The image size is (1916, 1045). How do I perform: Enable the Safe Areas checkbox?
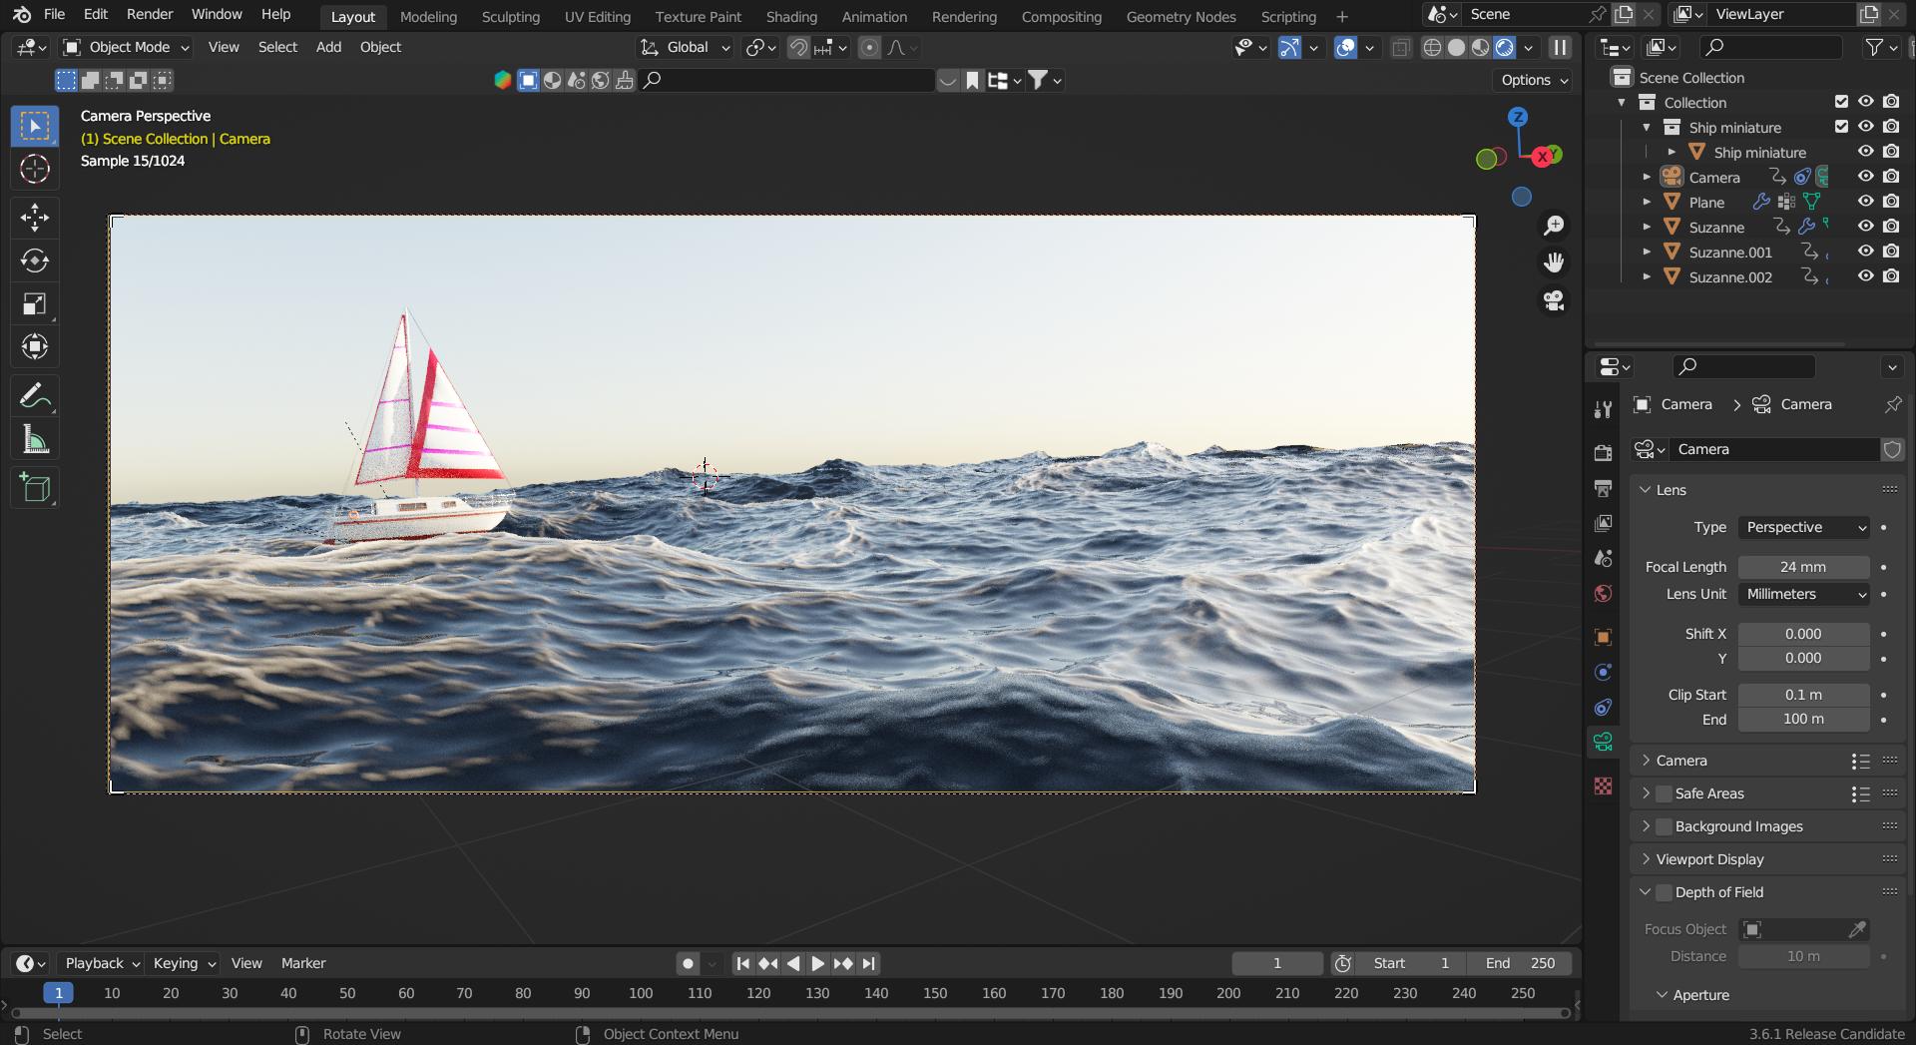tap(1664, 793)
